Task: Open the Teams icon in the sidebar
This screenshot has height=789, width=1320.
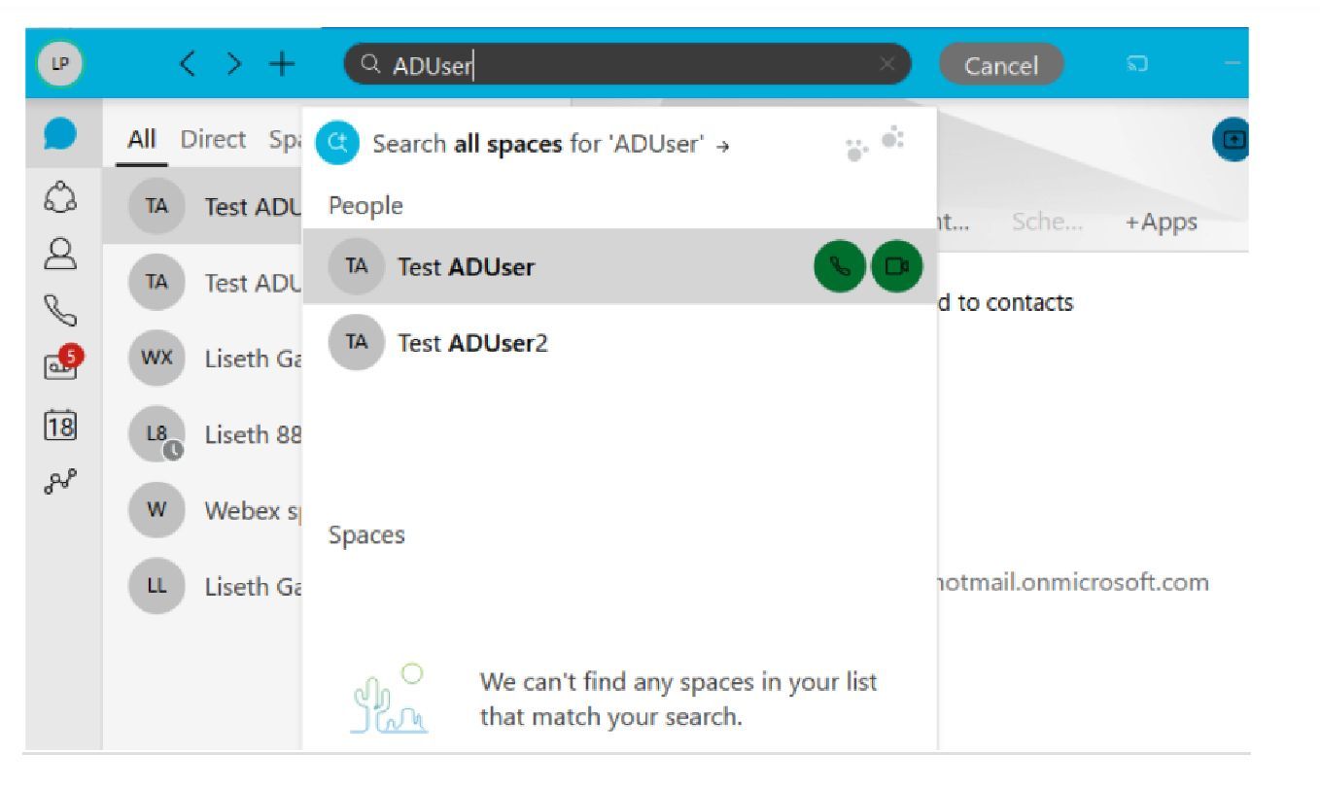Action: 60,196
